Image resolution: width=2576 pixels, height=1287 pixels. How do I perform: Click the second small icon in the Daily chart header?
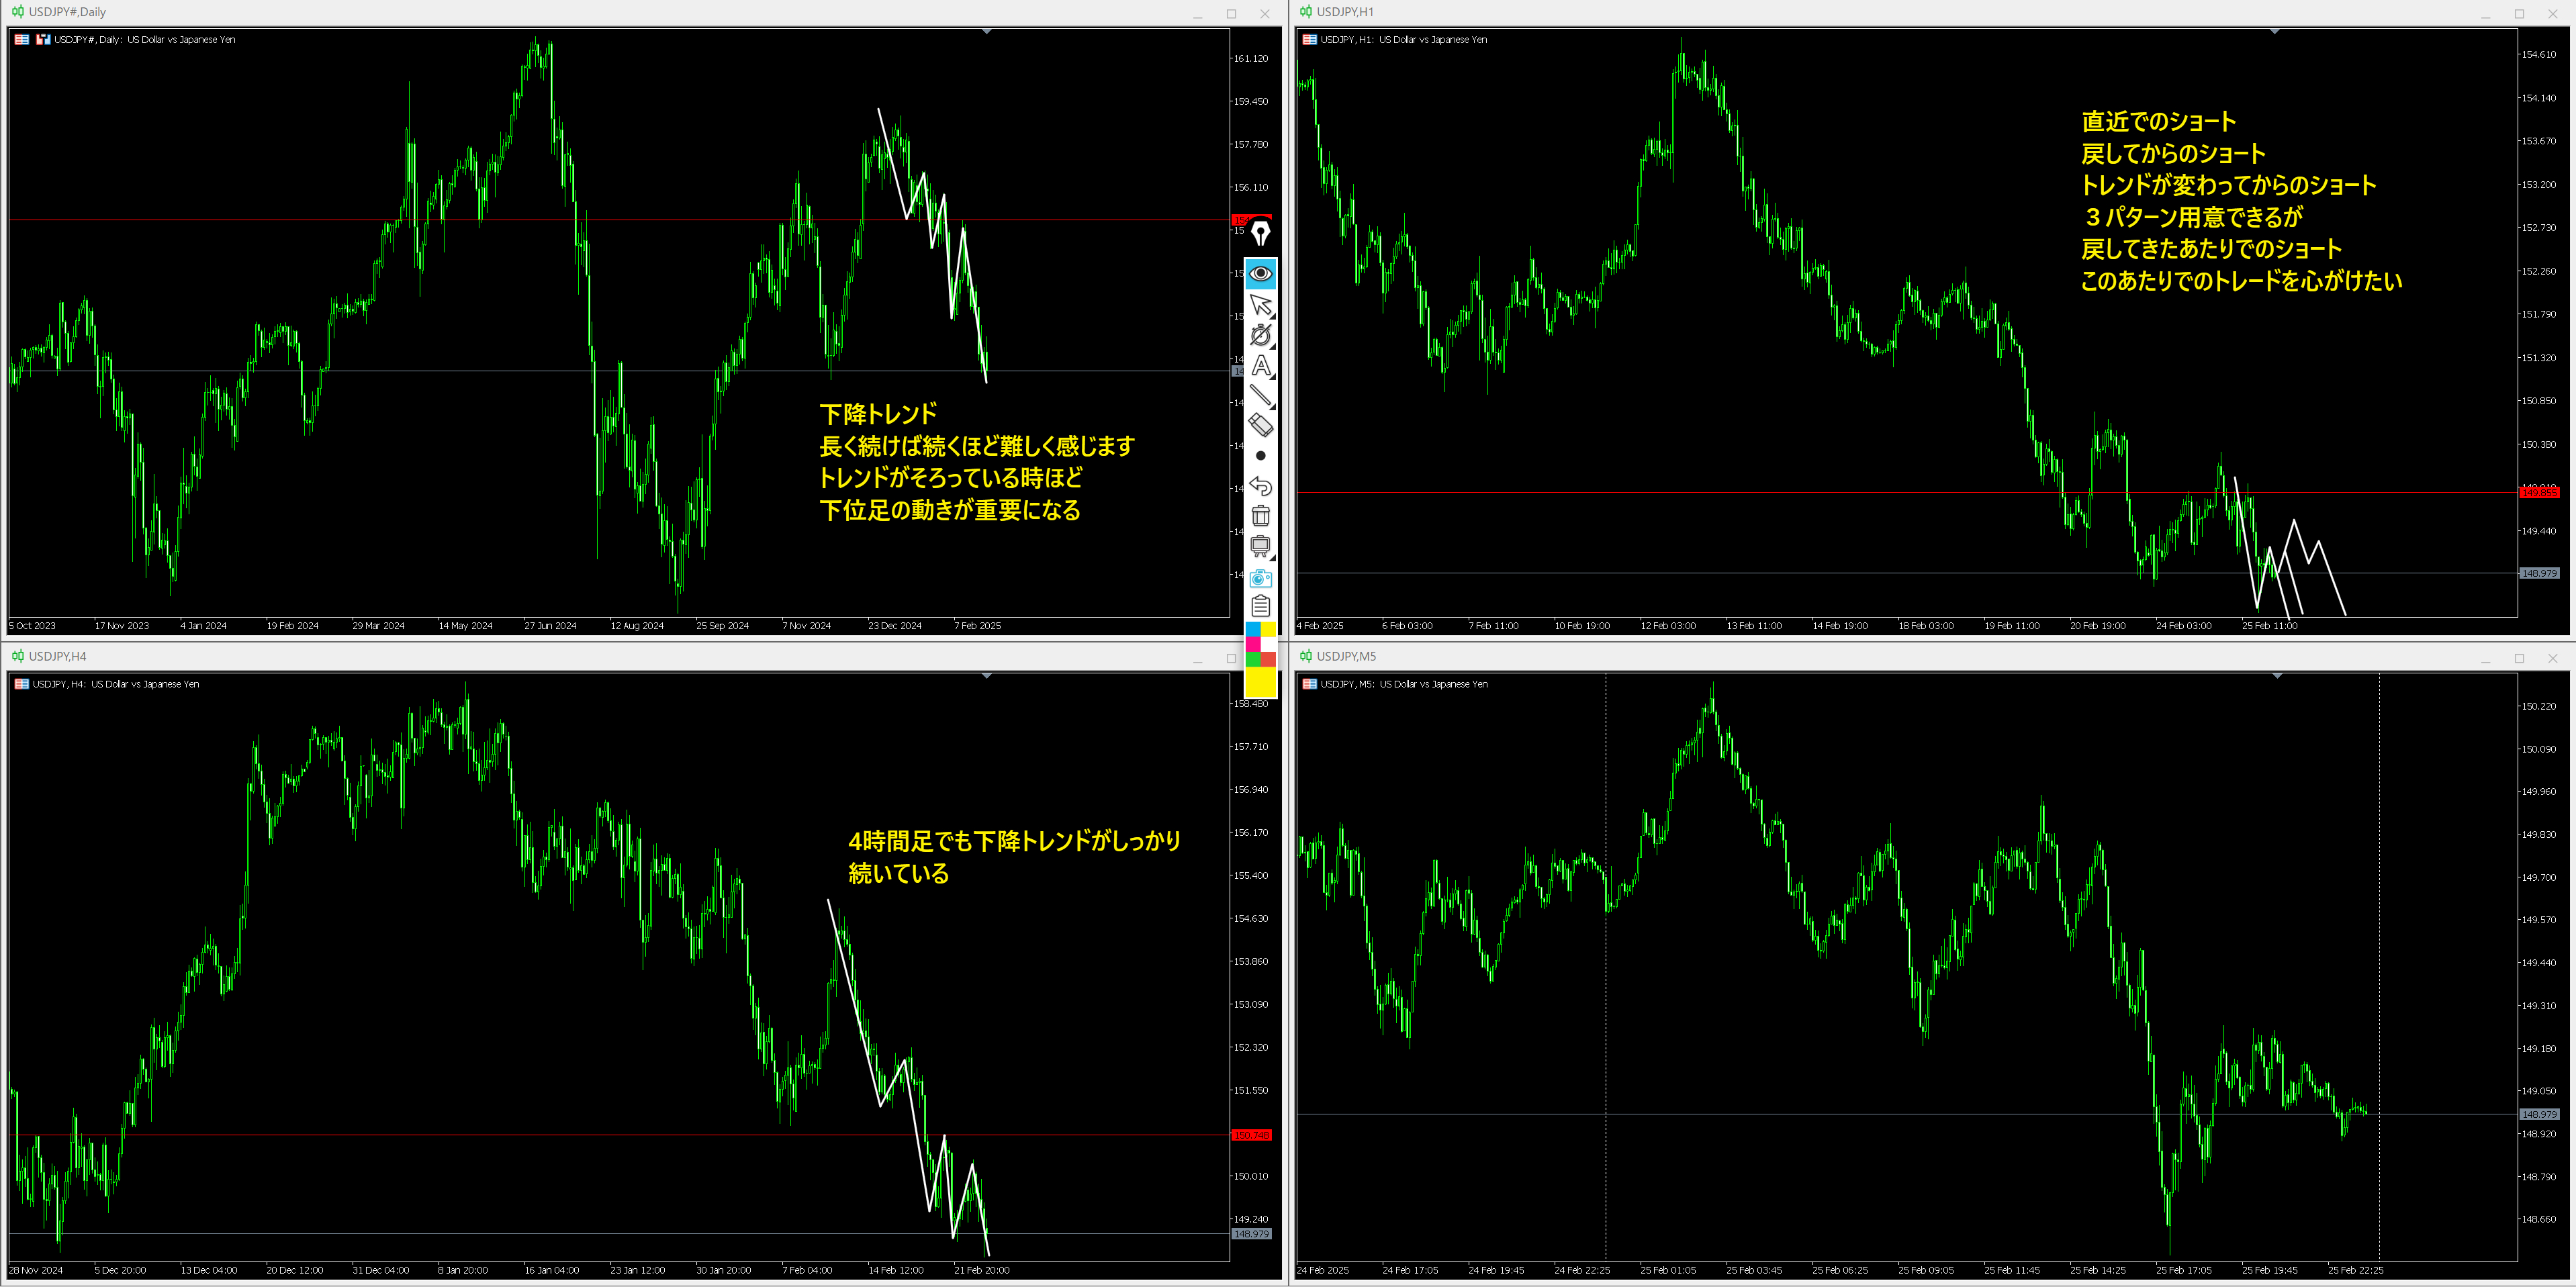click(x=43, y=40)
